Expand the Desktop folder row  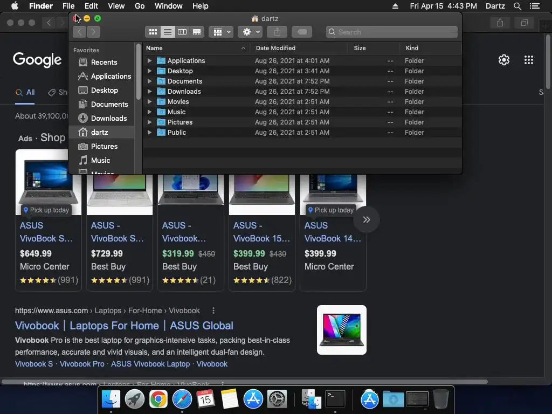[x=150, y=71]
